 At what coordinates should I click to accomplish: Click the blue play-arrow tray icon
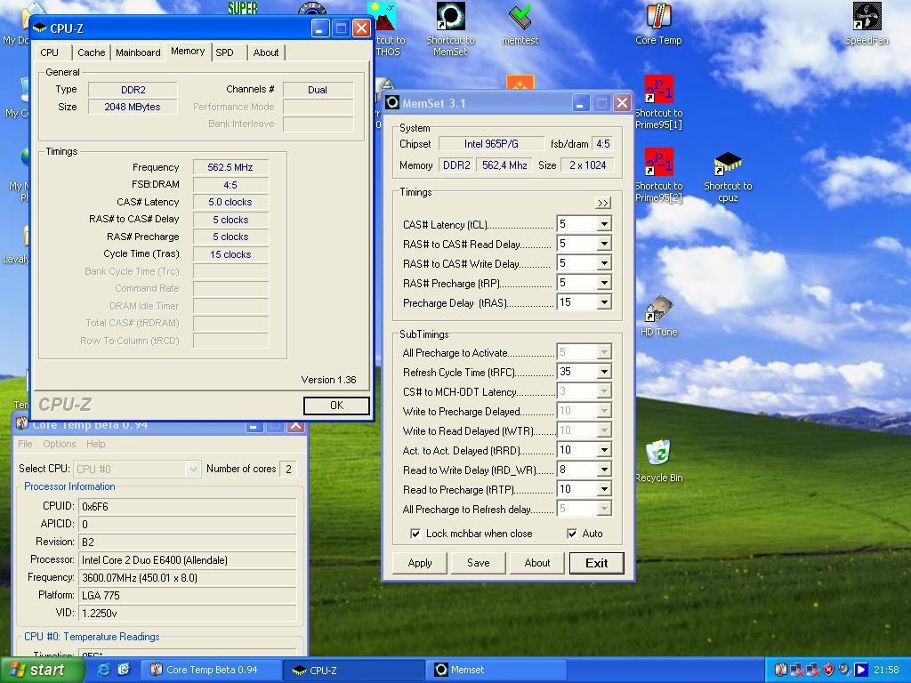pyautogui.click(x=861, y=670)
